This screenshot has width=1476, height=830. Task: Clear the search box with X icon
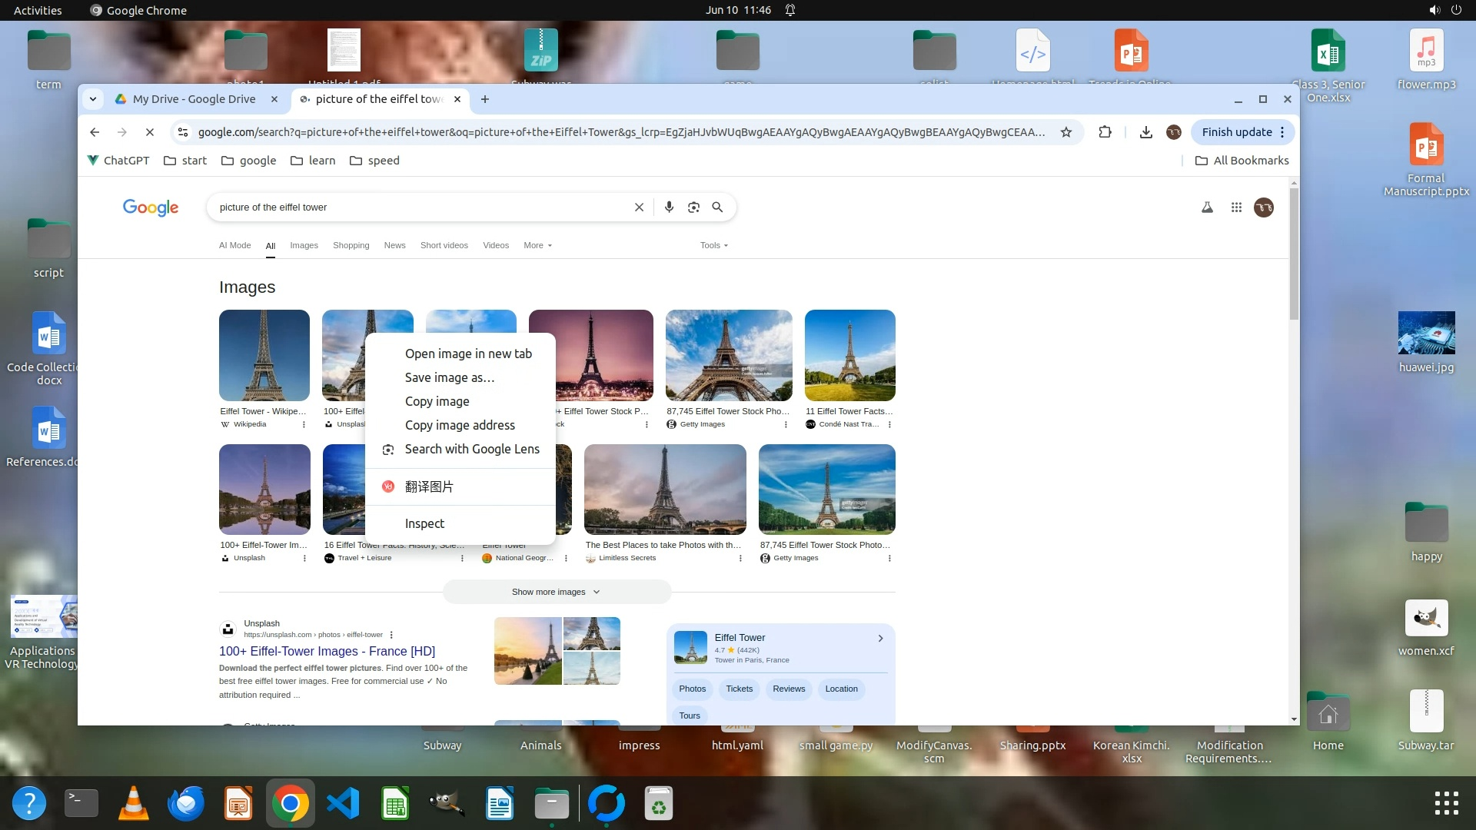tap(639, 207)
